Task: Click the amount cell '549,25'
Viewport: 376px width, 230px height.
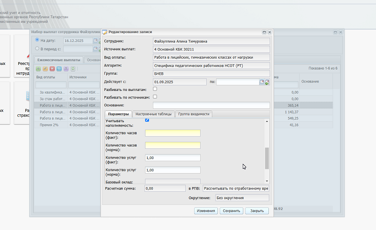Action: [x=293, y=118]
